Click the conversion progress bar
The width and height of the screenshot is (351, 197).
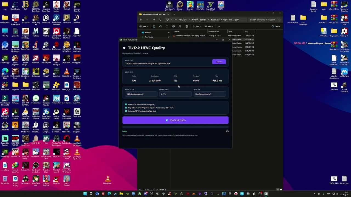coord(175,127)
